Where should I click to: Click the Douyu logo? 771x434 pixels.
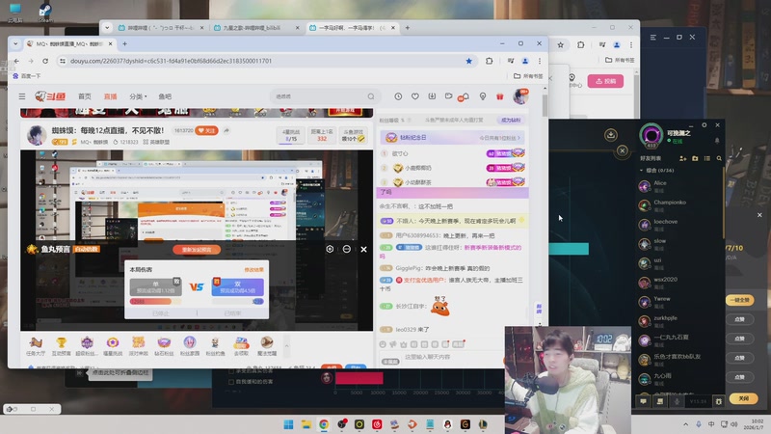pyautogui.click(x=50, y=96)
